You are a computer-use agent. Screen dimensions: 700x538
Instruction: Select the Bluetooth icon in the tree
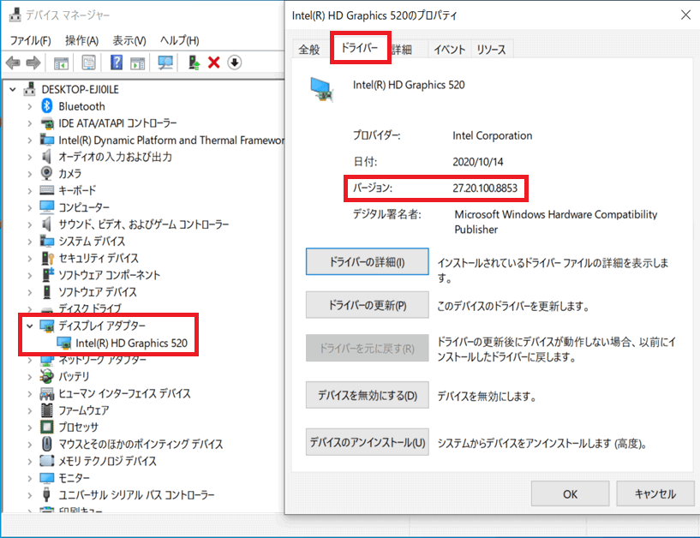(x=47, y=106)
